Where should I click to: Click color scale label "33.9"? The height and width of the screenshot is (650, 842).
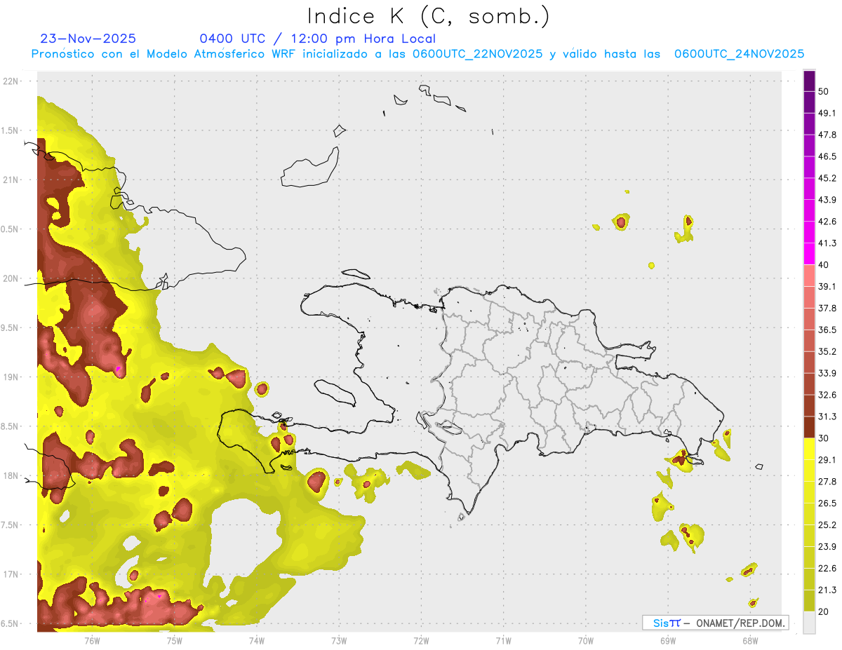pos(827,373)
